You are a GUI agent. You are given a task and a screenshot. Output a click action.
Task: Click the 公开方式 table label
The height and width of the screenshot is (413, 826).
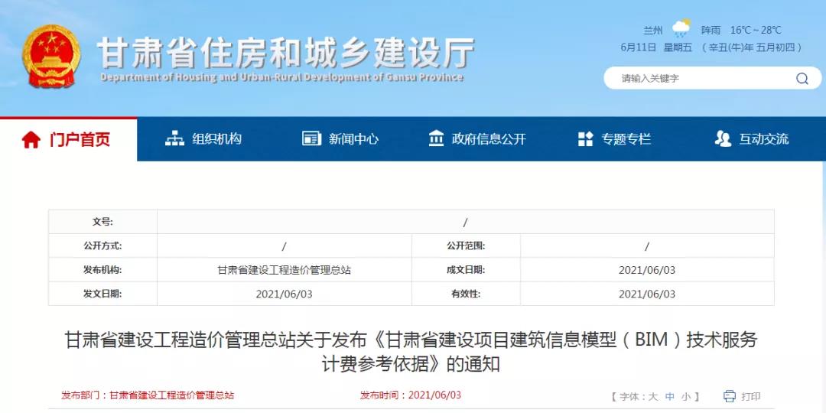coord(102,246)
